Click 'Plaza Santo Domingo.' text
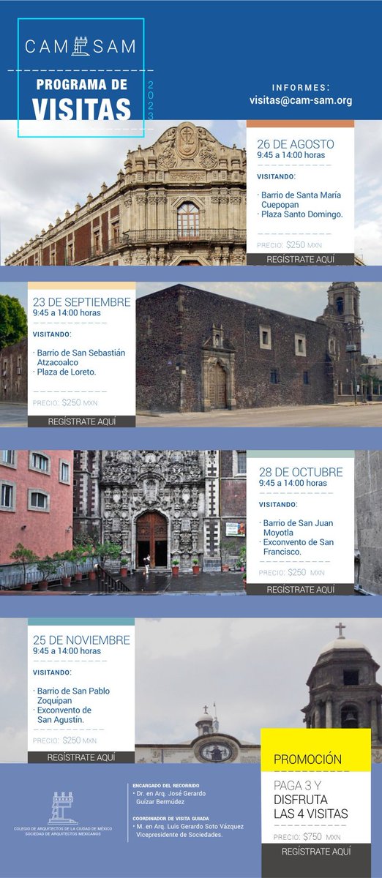 point(301,214)
